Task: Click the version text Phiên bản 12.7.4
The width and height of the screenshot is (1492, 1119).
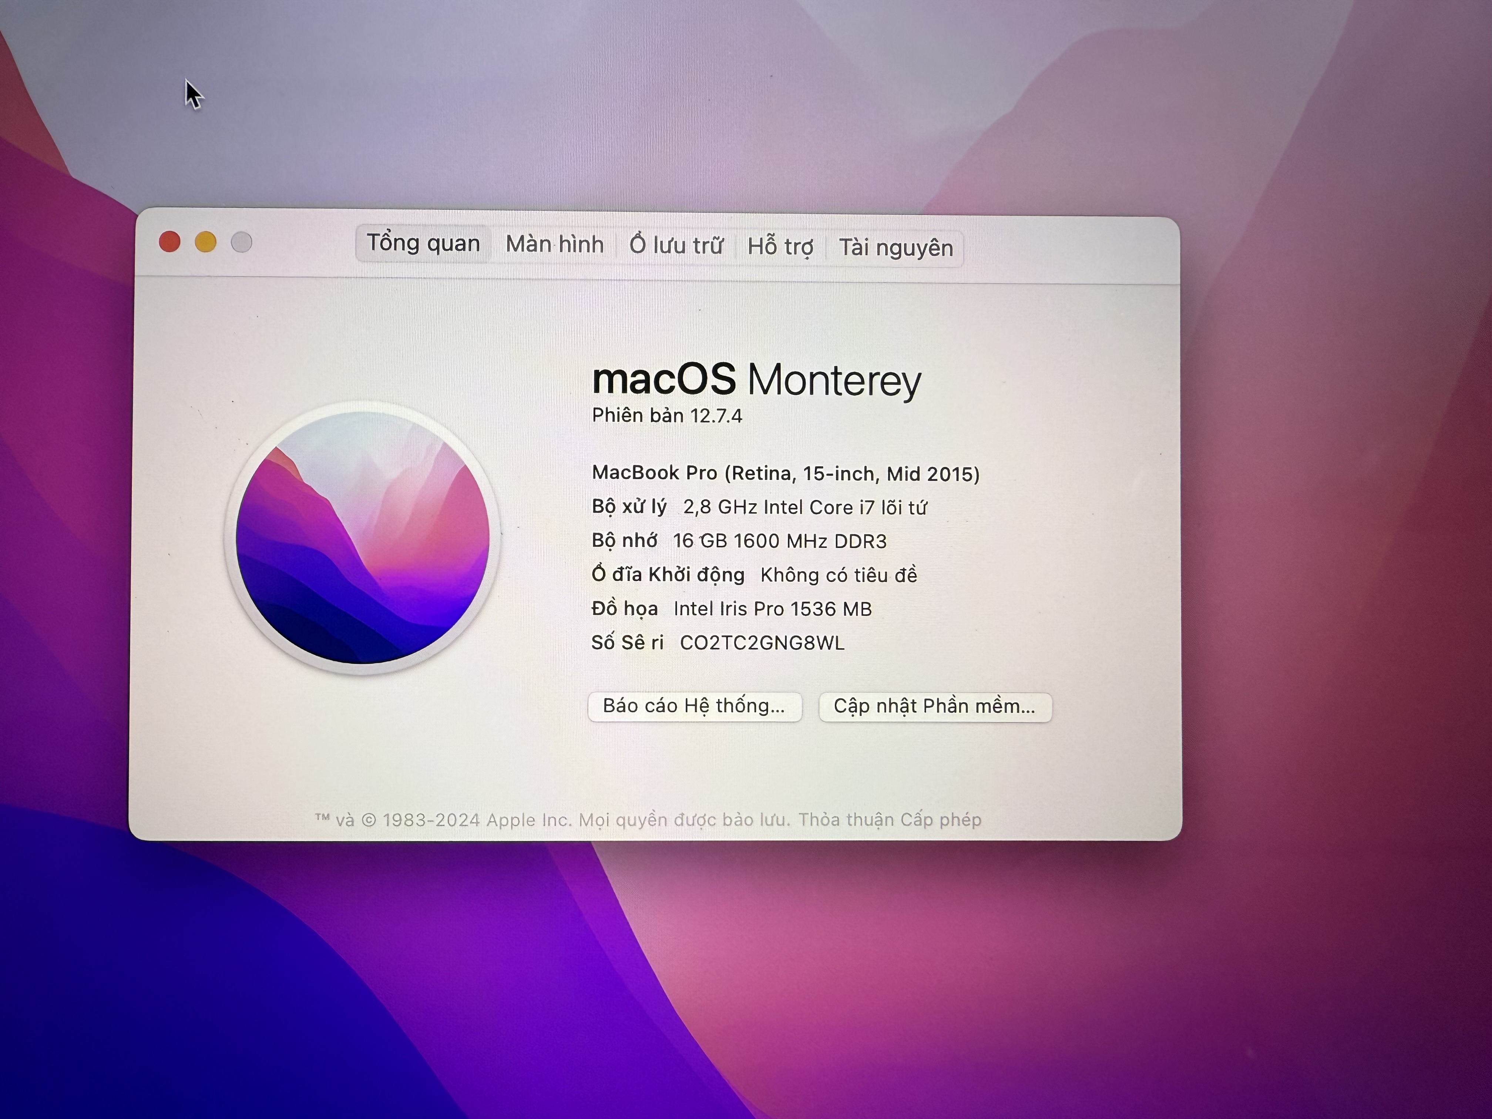Action: (x=667, y=416)
